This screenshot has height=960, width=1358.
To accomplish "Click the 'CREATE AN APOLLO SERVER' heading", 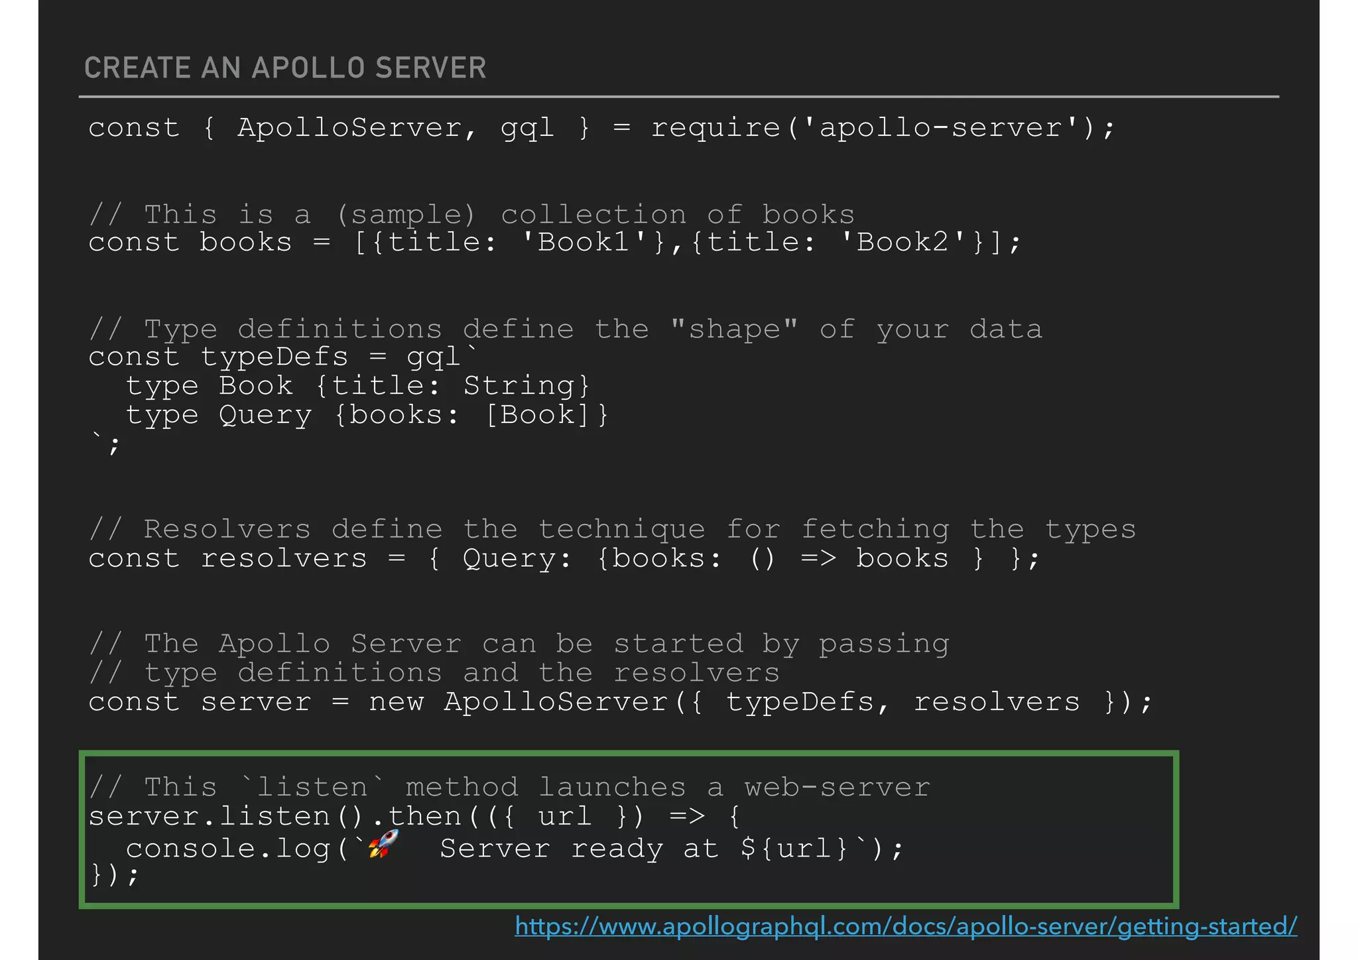I will click(x=285, y=68).
